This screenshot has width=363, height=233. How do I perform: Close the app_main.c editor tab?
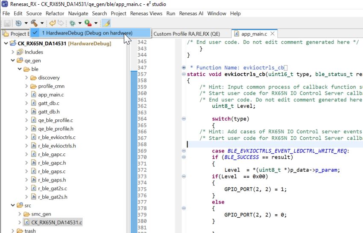pyautogui.click(x=272, y=34)
